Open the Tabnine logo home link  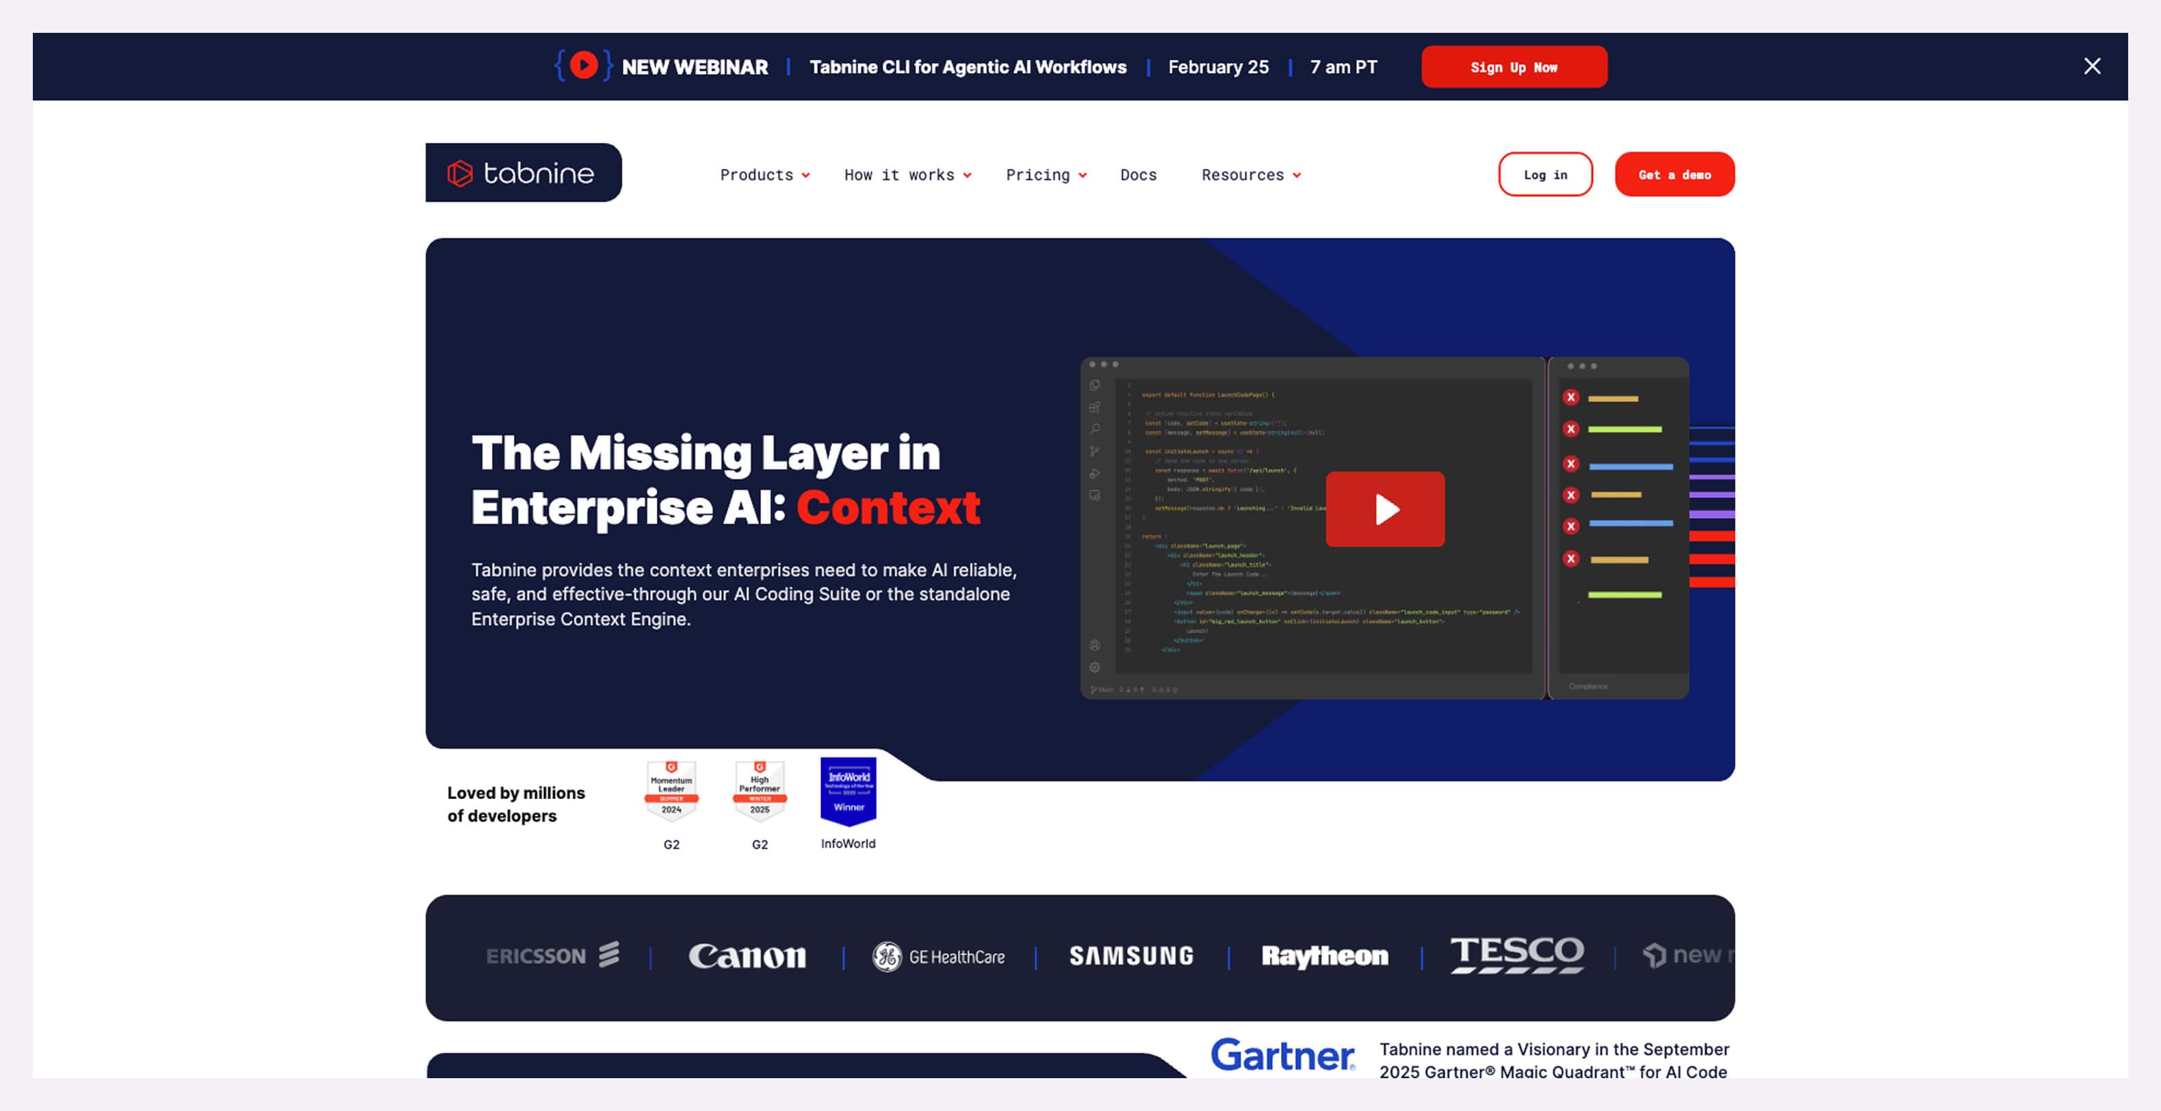tap(523, 172)
